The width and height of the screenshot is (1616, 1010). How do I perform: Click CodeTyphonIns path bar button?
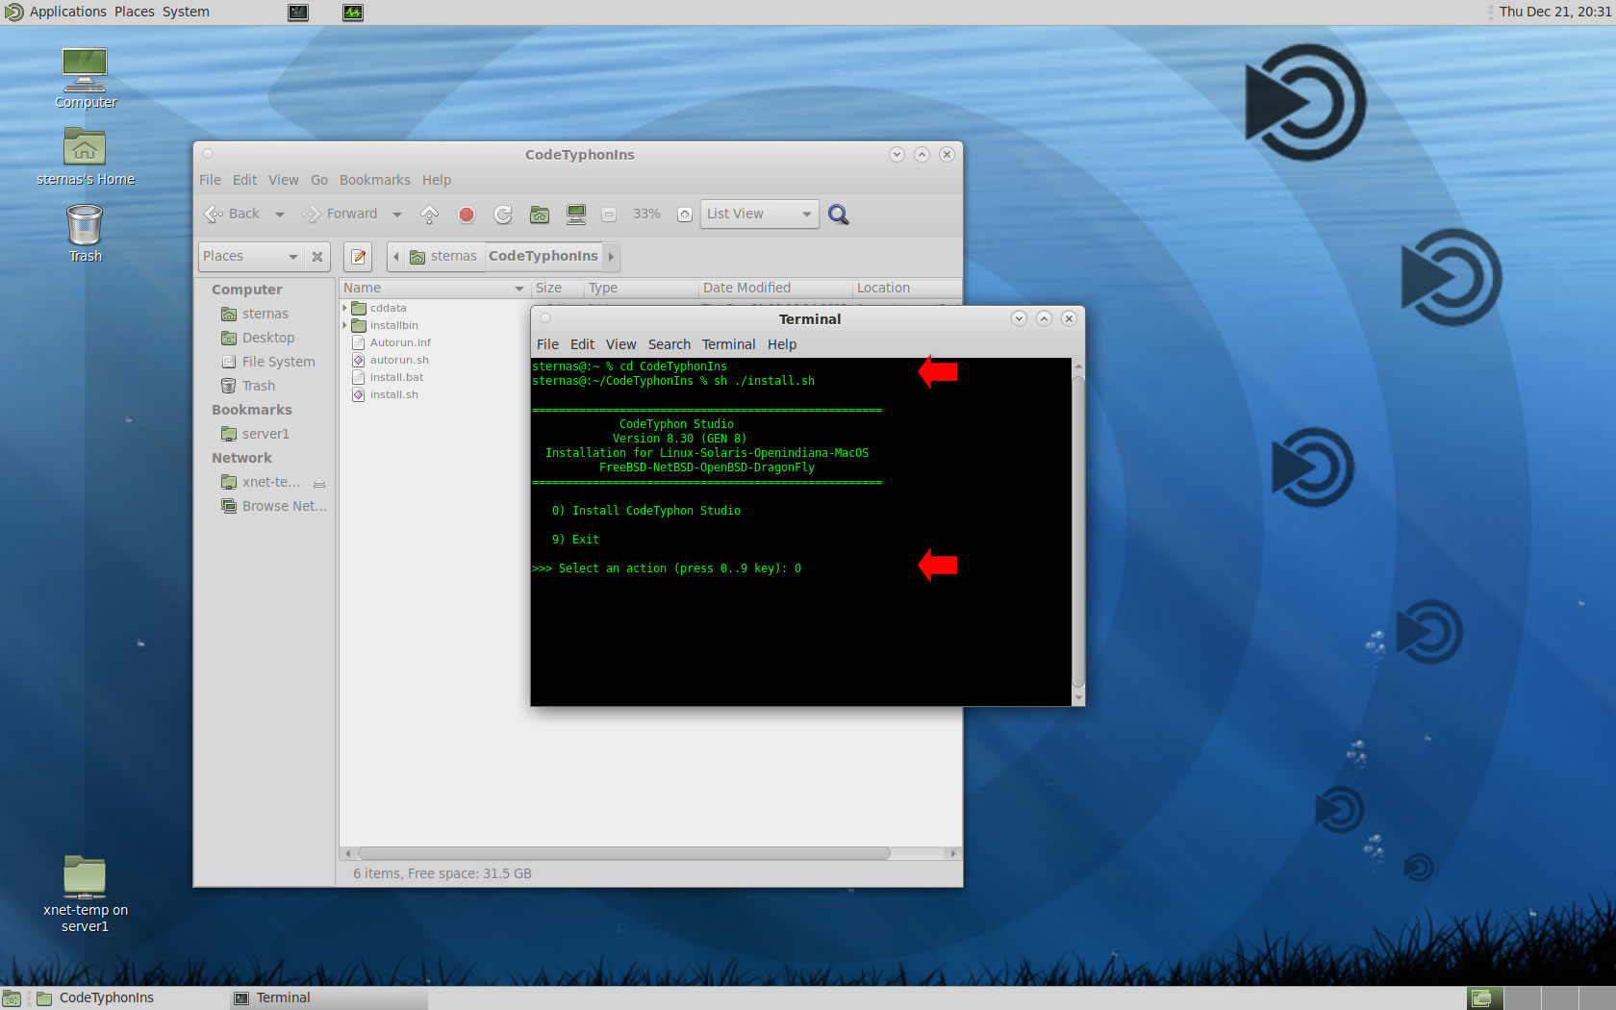[543, 257]
